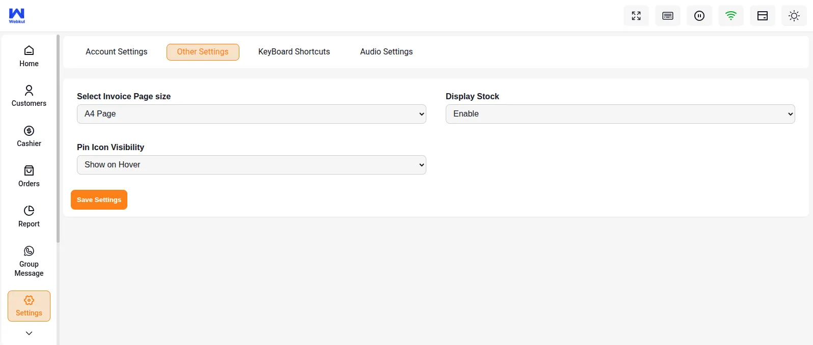Expand sidebar with bottom chevron

(29, 333)
